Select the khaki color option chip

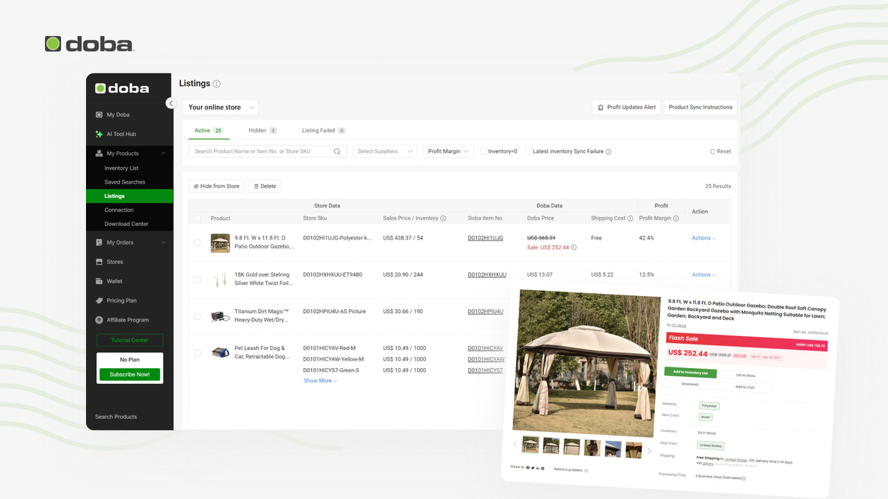point(706,417)
